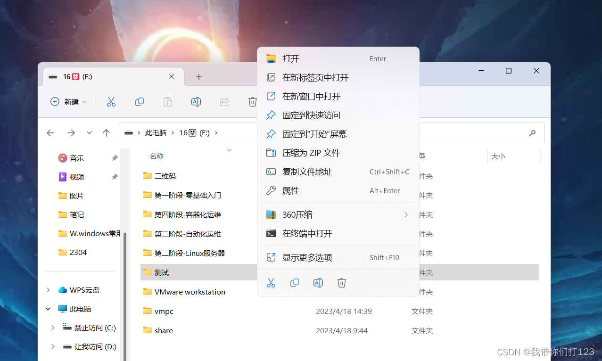This screenshot has width=602, height=361.
Task: Open 属性 from the context menu
Action: point(338,190)
